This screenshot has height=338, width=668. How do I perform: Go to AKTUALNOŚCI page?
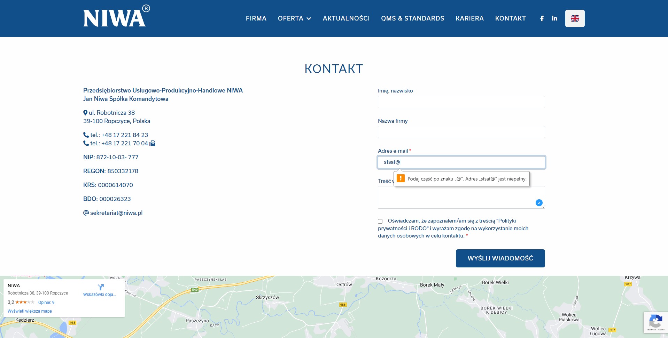point(346,18)
